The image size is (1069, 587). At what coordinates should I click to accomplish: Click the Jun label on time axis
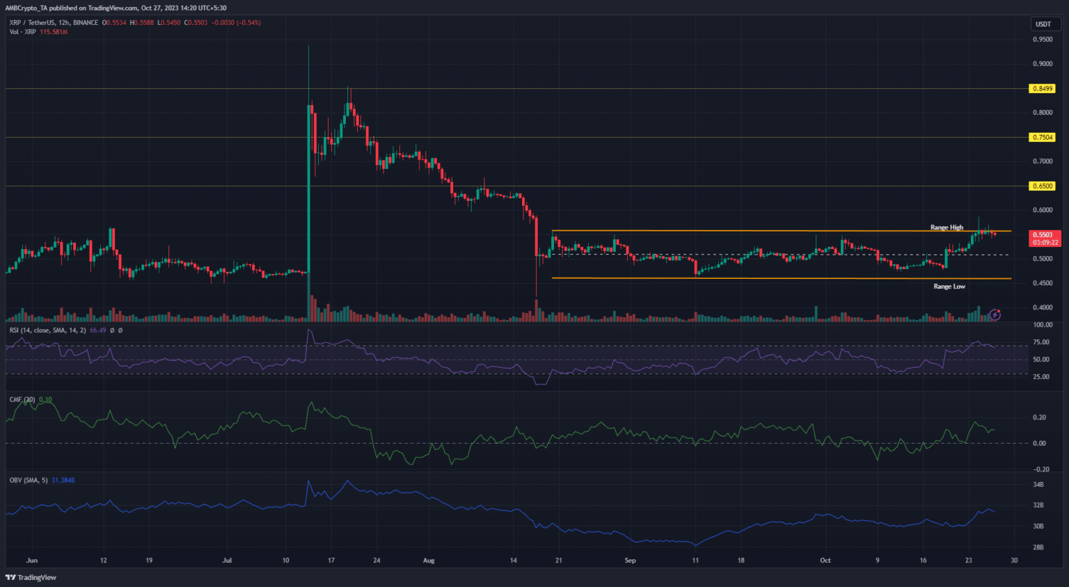31,561
